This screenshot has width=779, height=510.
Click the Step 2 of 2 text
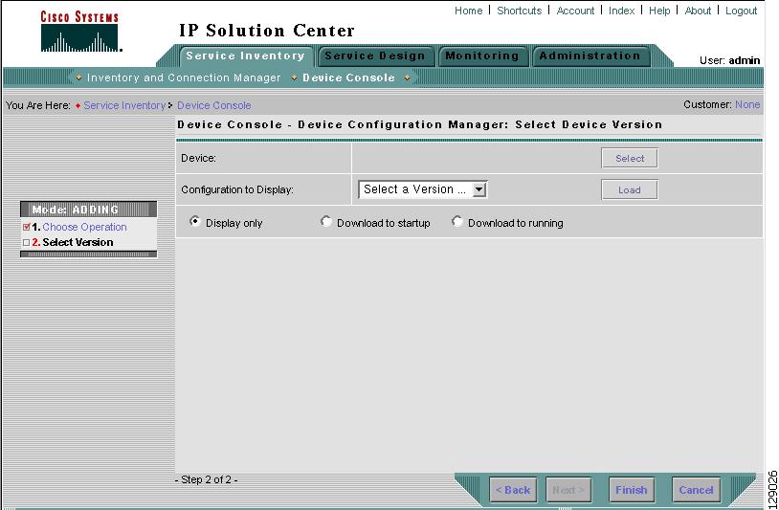(206, 479)
